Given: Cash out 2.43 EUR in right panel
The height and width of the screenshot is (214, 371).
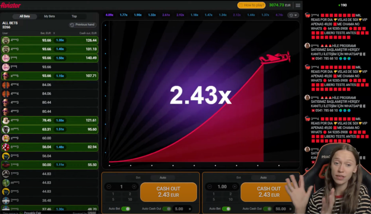Looking at the screenshot, I should point(269,192).
